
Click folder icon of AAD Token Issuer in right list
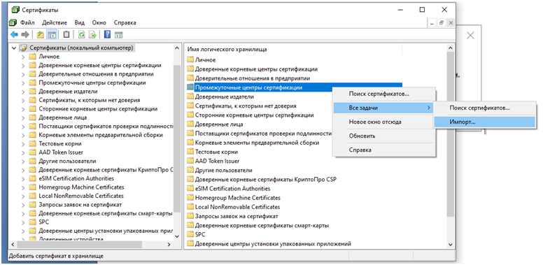[190, 161]
